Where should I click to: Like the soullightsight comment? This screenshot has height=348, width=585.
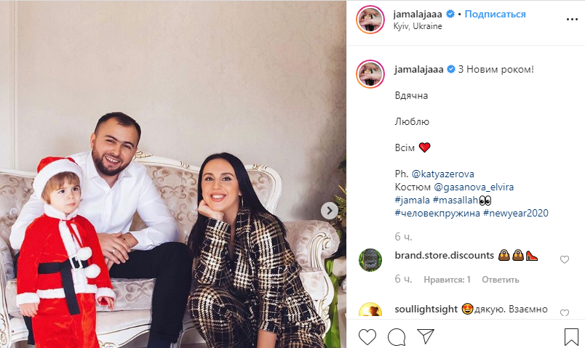tap(565, 313)
